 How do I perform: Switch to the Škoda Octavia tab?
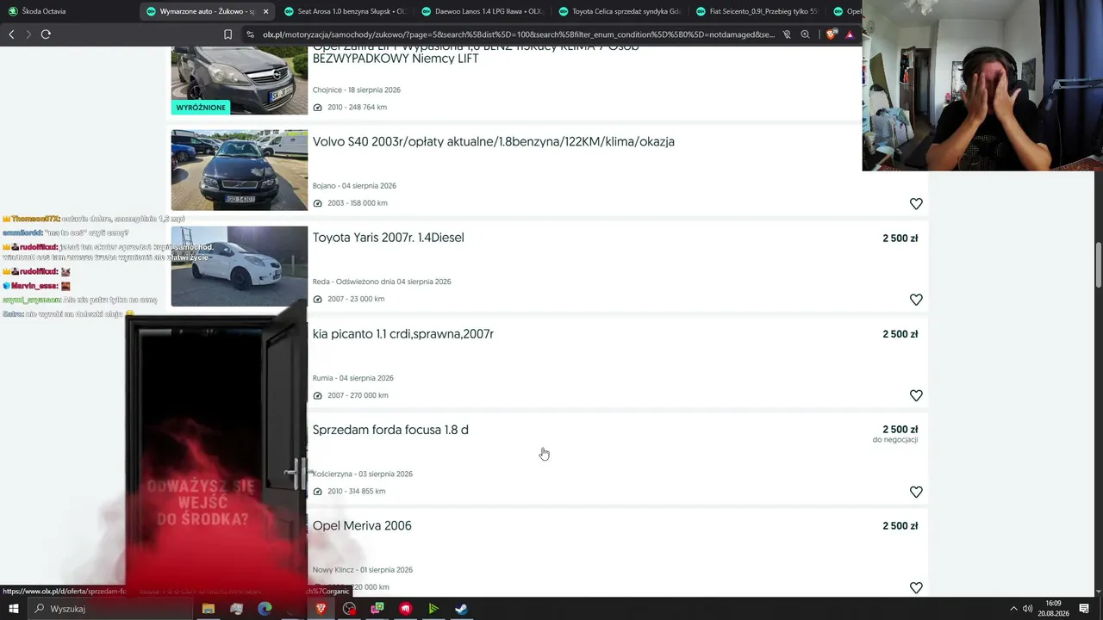[x=69, y=11]
